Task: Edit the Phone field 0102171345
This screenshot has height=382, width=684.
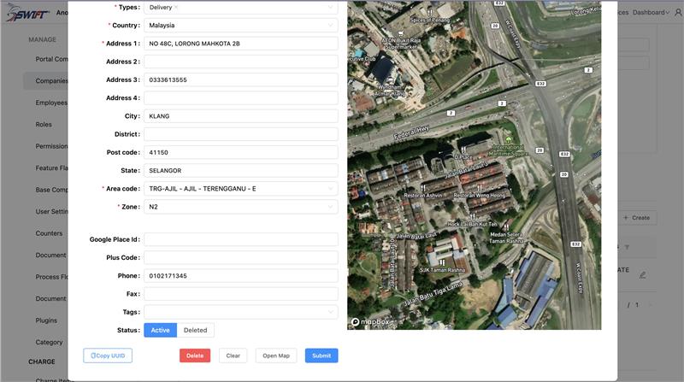Action: (x=241, y=275)
